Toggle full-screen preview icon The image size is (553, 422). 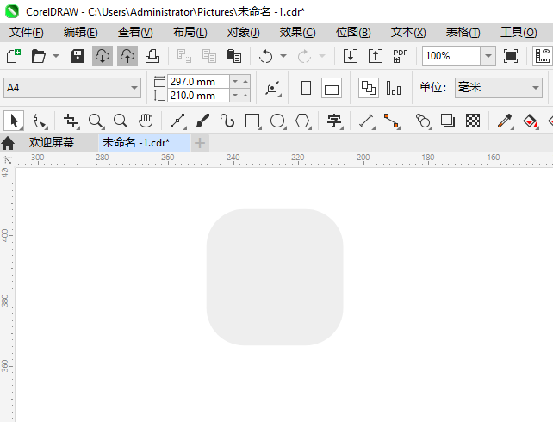pyautogui.click(x=511, y=56)
